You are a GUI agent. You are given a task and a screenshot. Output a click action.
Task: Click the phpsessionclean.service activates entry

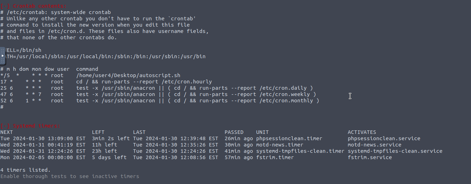point(384,138)
